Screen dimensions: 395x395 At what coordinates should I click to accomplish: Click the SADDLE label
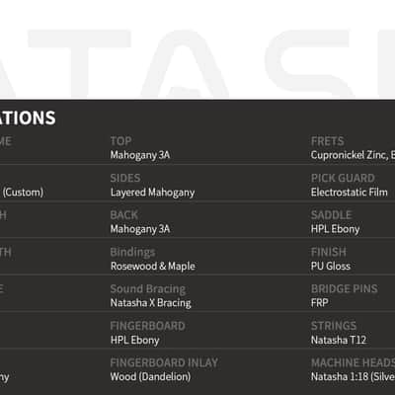click(331, 215)
